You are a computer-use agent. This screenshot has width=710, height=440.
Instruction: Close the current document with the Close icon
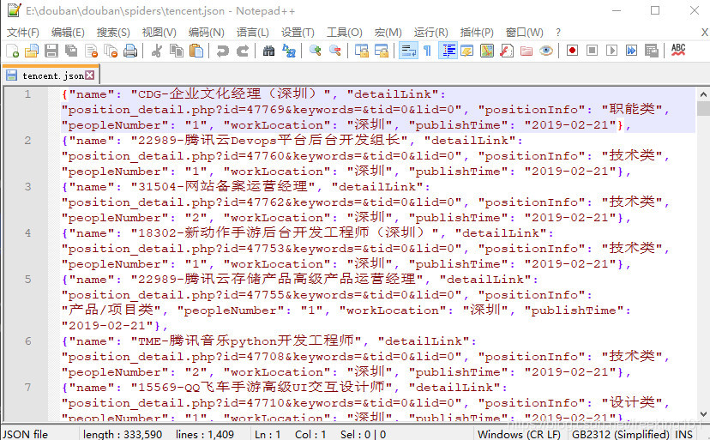click(x=91, y=51)
